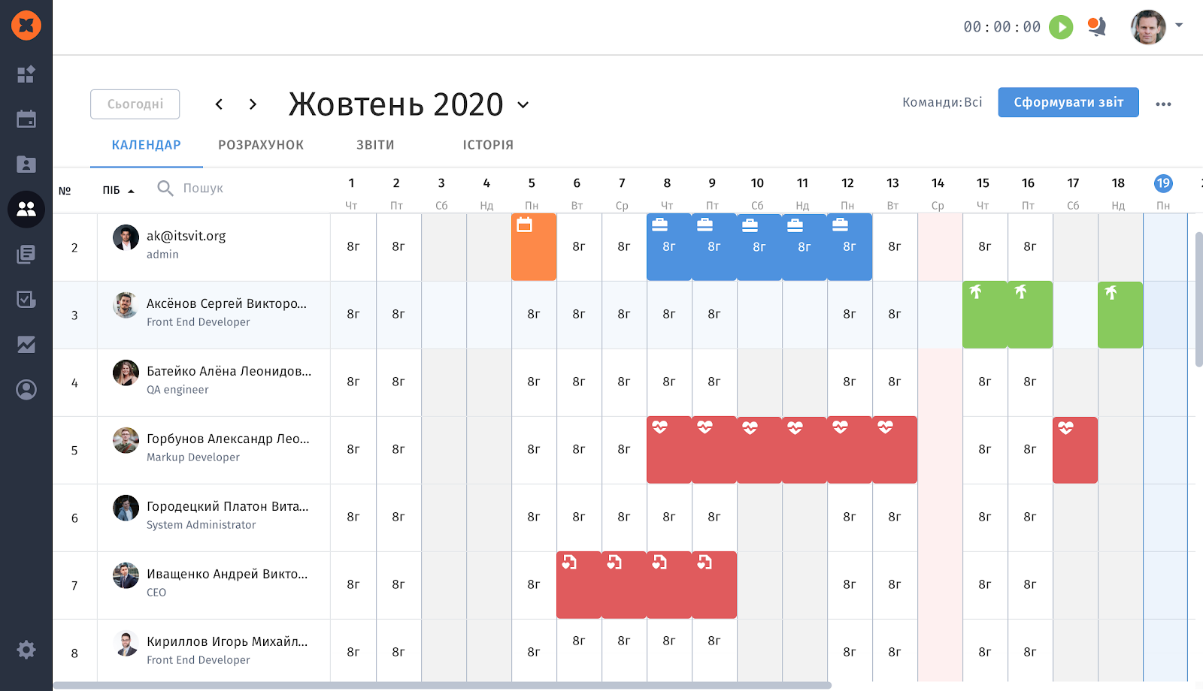Select the team members sidebar icon

tap(26, 209)
